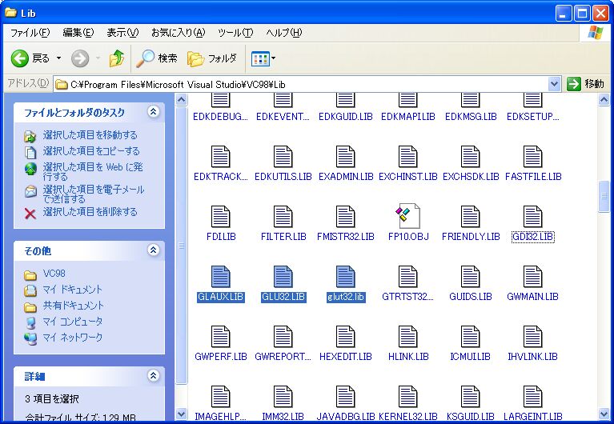Click the KERNEL32.LIB file name
The image size is (614, 424).
point(408,417)
